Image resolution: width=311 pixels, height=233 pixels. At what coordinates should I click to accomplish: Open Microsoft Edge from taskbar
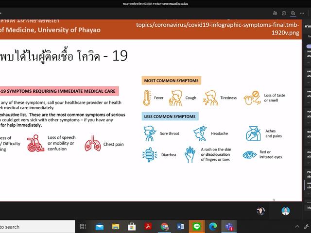coord(213,227)
